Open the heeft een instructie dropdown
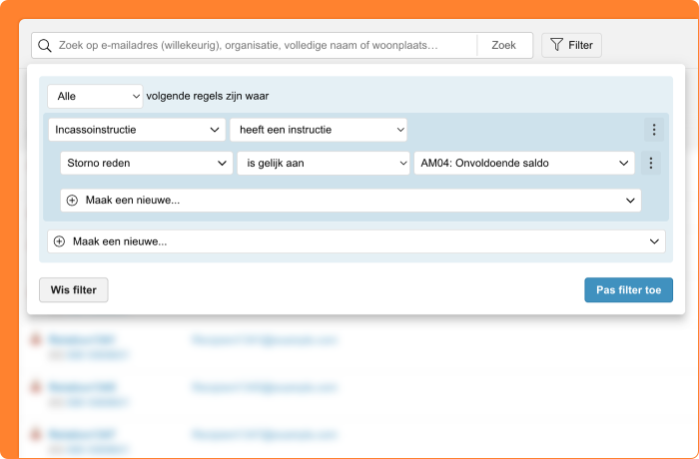Viewport: 699px width, 459px height. click(x=319, y=130)
